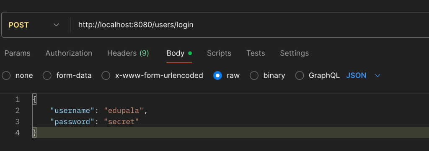Screen dimensions: 429x151
Task: Click the "password" key in body
Action: point(72,121)
